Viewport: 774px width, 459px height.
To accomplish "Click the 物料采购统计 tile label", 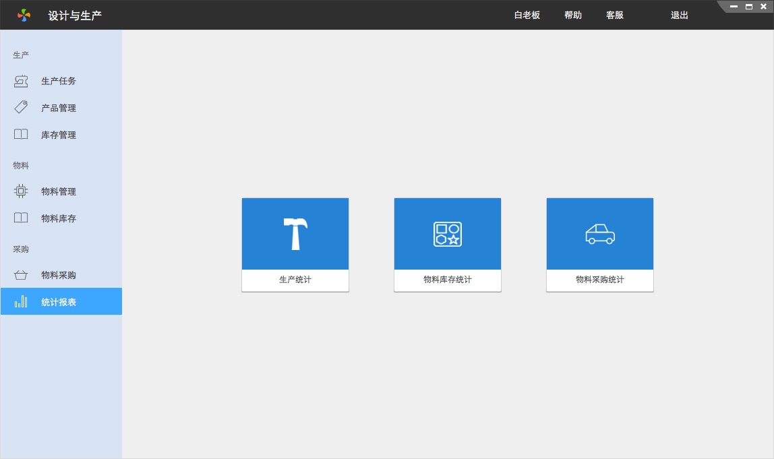I will coord(600,280).
